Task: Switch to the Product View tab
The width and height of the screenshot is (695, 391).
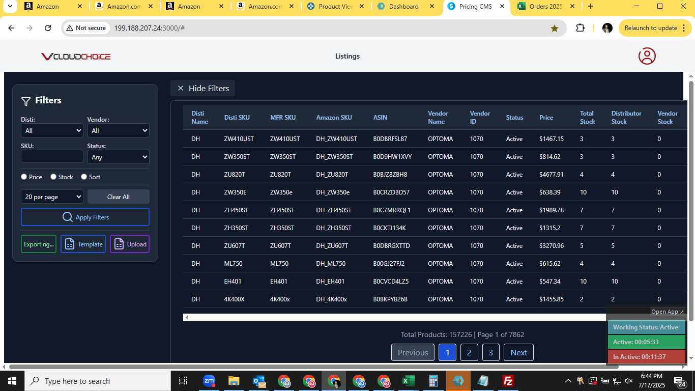Action: pyautogui.click(x=334, y=7)
